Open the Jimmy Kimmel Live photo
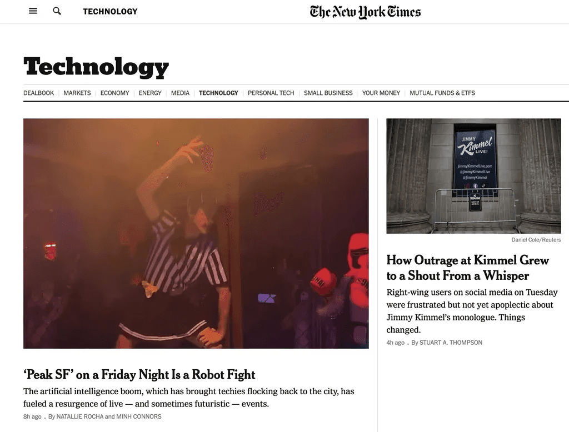Image resolution: width=569 pixels, height=432 pixels. (473, 176)
